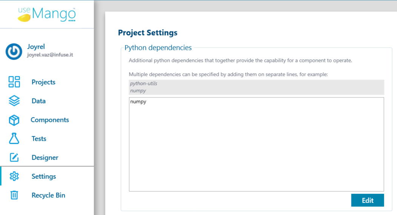Click the useMango logo
This screenshot has width=397, height=215.
[x=47, y=14]
